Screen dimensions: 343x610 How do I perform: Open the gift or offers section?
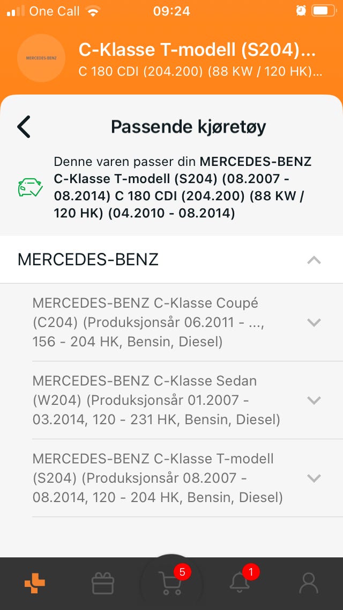click(103, 583)
